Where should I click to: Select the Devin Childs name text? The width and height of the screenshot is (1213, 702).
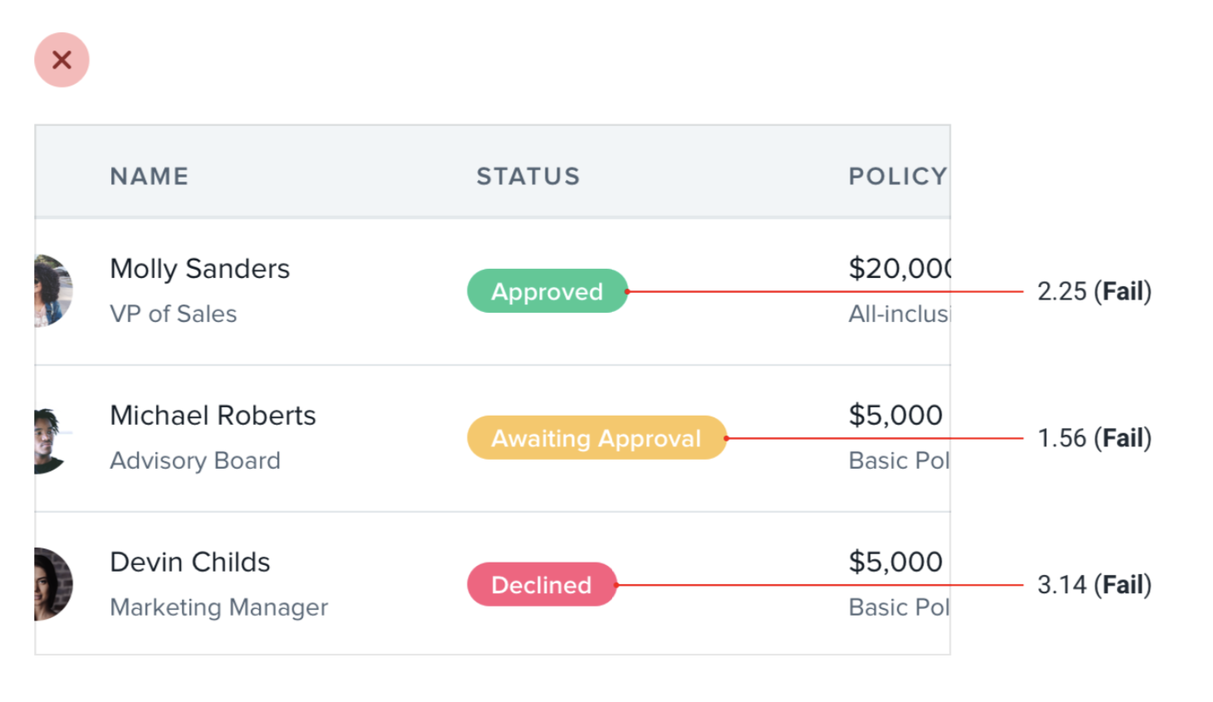tap(190, 562)
